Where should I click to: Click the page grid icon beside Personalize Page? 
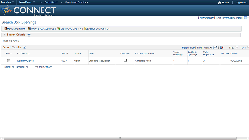click(245, 18)
